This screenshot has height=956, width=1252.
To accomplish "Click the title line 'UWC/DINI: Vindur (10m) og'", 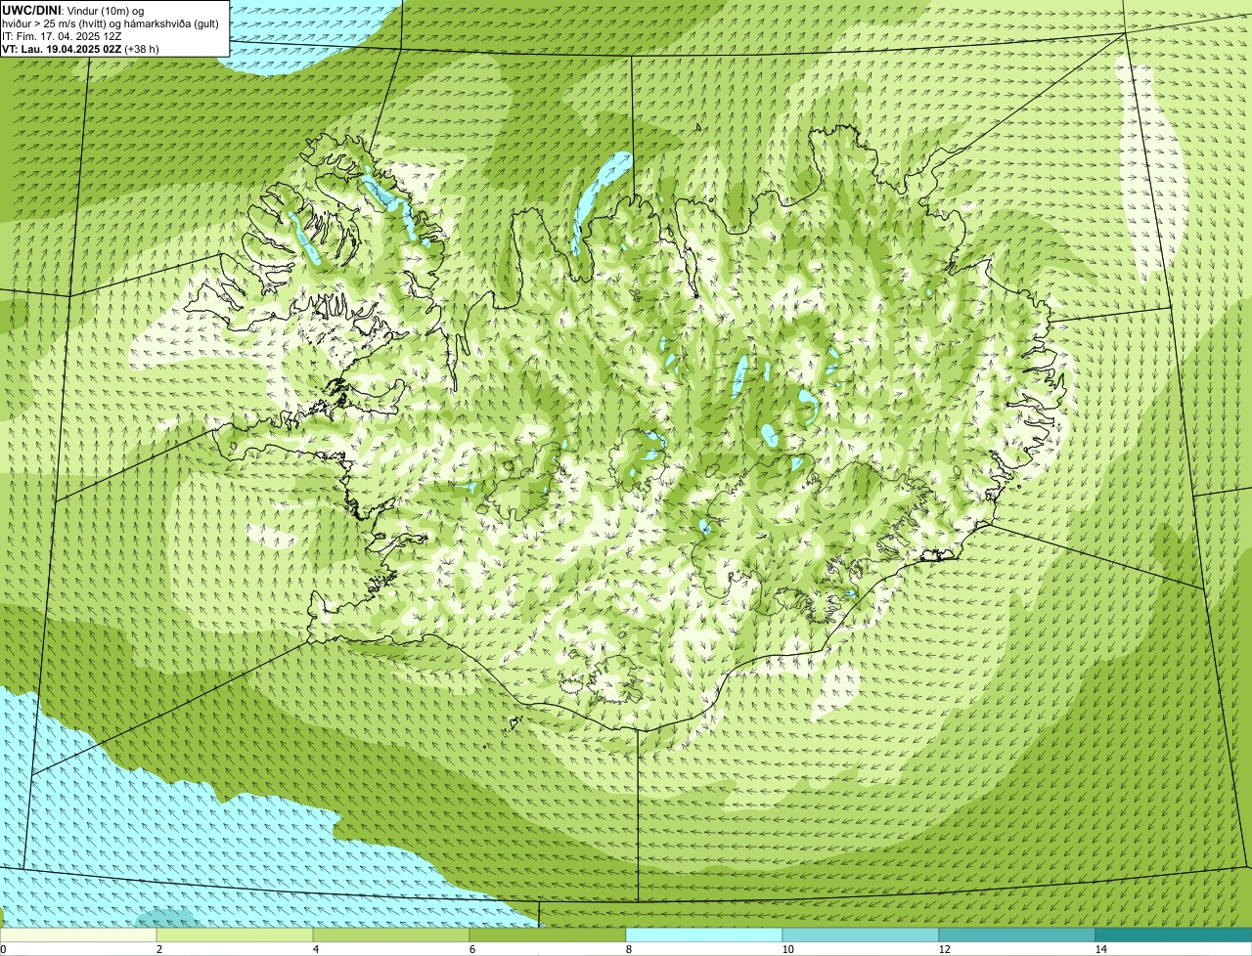I will (73, 10).
